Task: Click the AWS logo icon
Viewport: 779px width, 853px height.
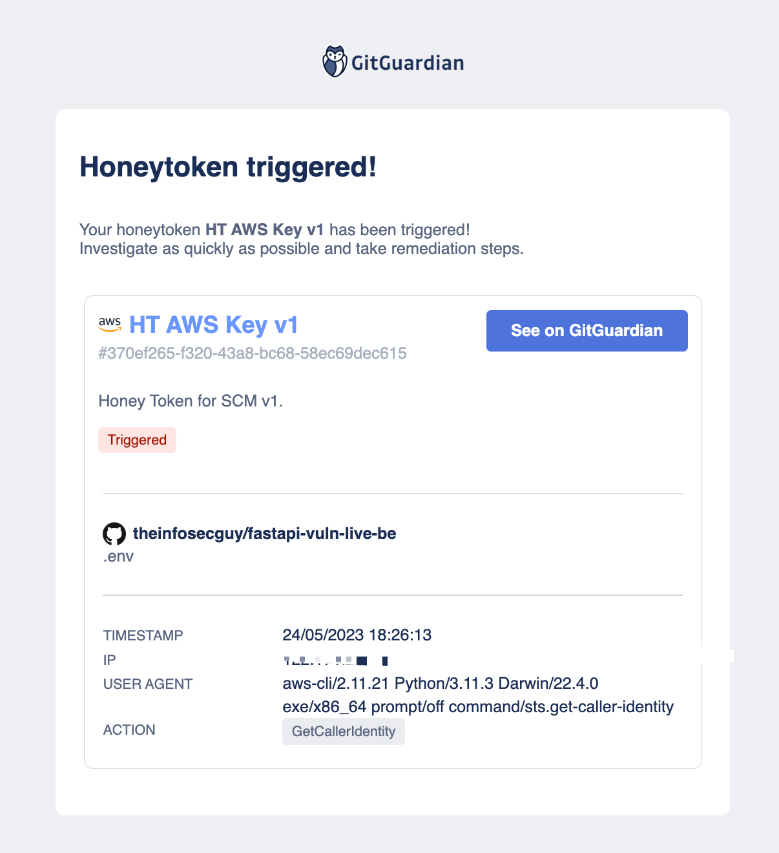Action: (x=110, y=324)
